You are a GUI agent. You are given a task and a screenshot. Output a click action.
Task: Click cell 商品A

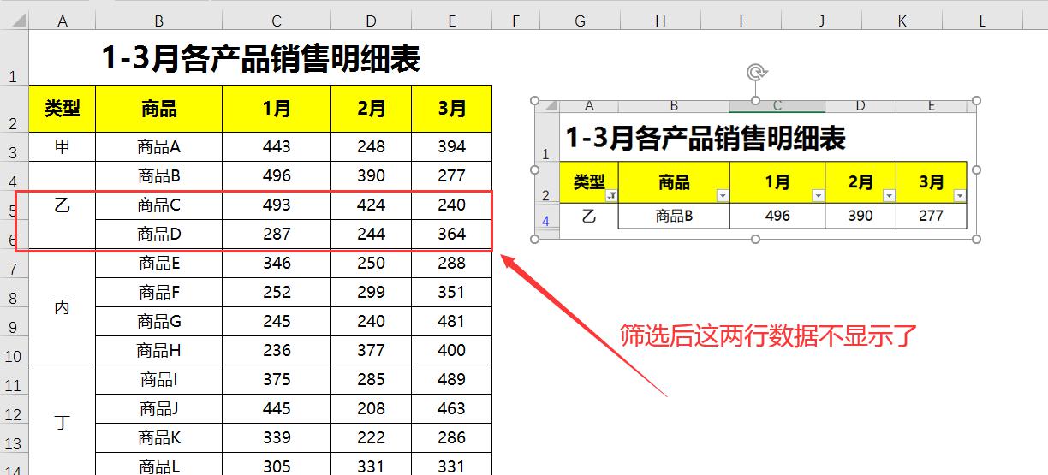(x=159, y=147)
